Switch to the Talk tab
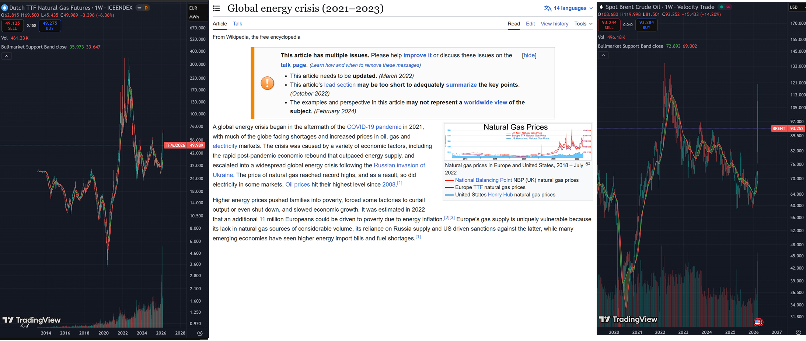The width and height of the screenshot is (806, 341). point(237,24)
